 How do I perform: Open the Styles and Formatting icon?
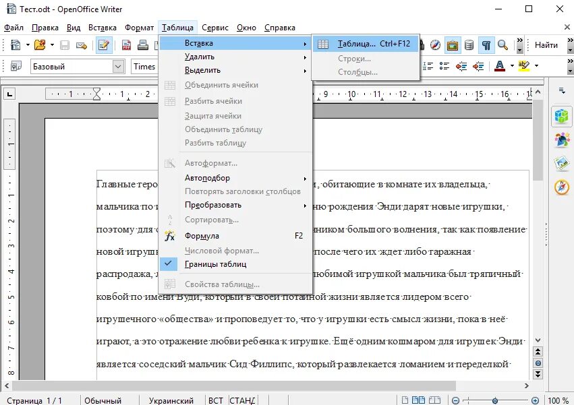click(x=16, y=66)
